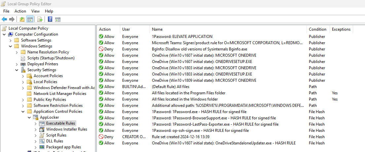Select All files in Program Files folder rule
The image size is (365, 152).
(x=189, y=93)
